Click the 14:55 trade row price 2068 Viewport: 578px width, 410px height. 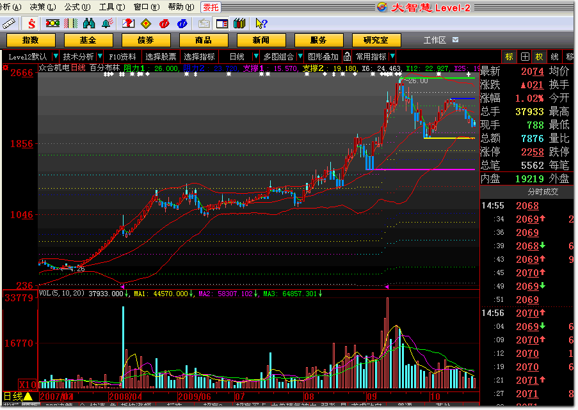point(527,205)
